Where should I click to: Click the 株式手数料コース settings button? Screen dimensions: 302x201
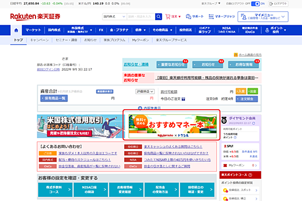55,190
